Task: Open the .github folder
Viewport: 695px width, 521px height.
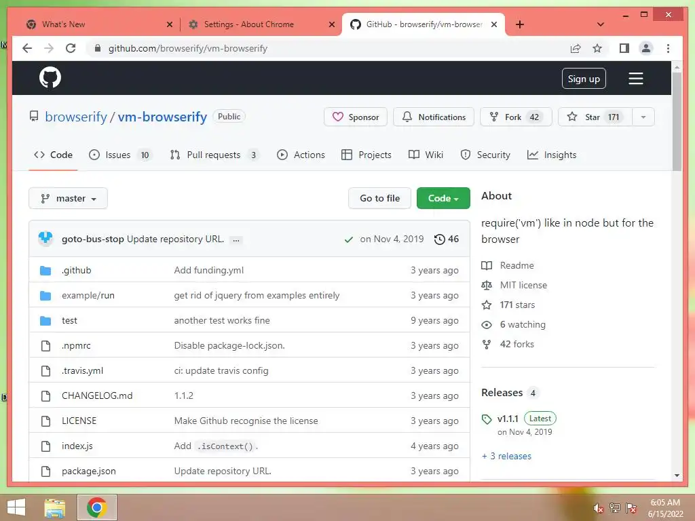Action: pyautogui.click(x=77, y=270)
